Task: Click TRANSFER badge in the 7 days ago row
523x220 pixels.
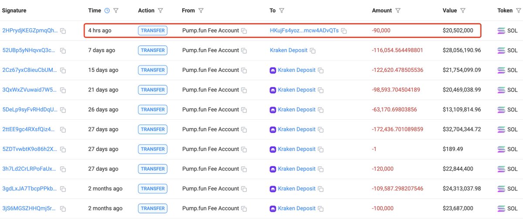Action: click(x=153, y=50)
